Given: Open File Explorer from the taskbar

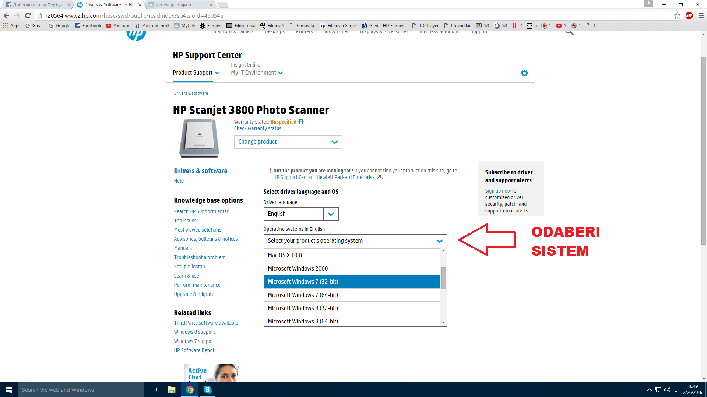Looking at the screenshot, I should 172,390.
